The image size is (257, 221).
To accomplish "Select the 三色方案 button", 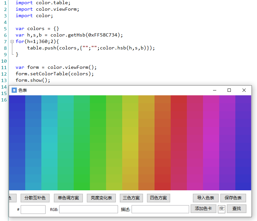I will click(131, 198).
